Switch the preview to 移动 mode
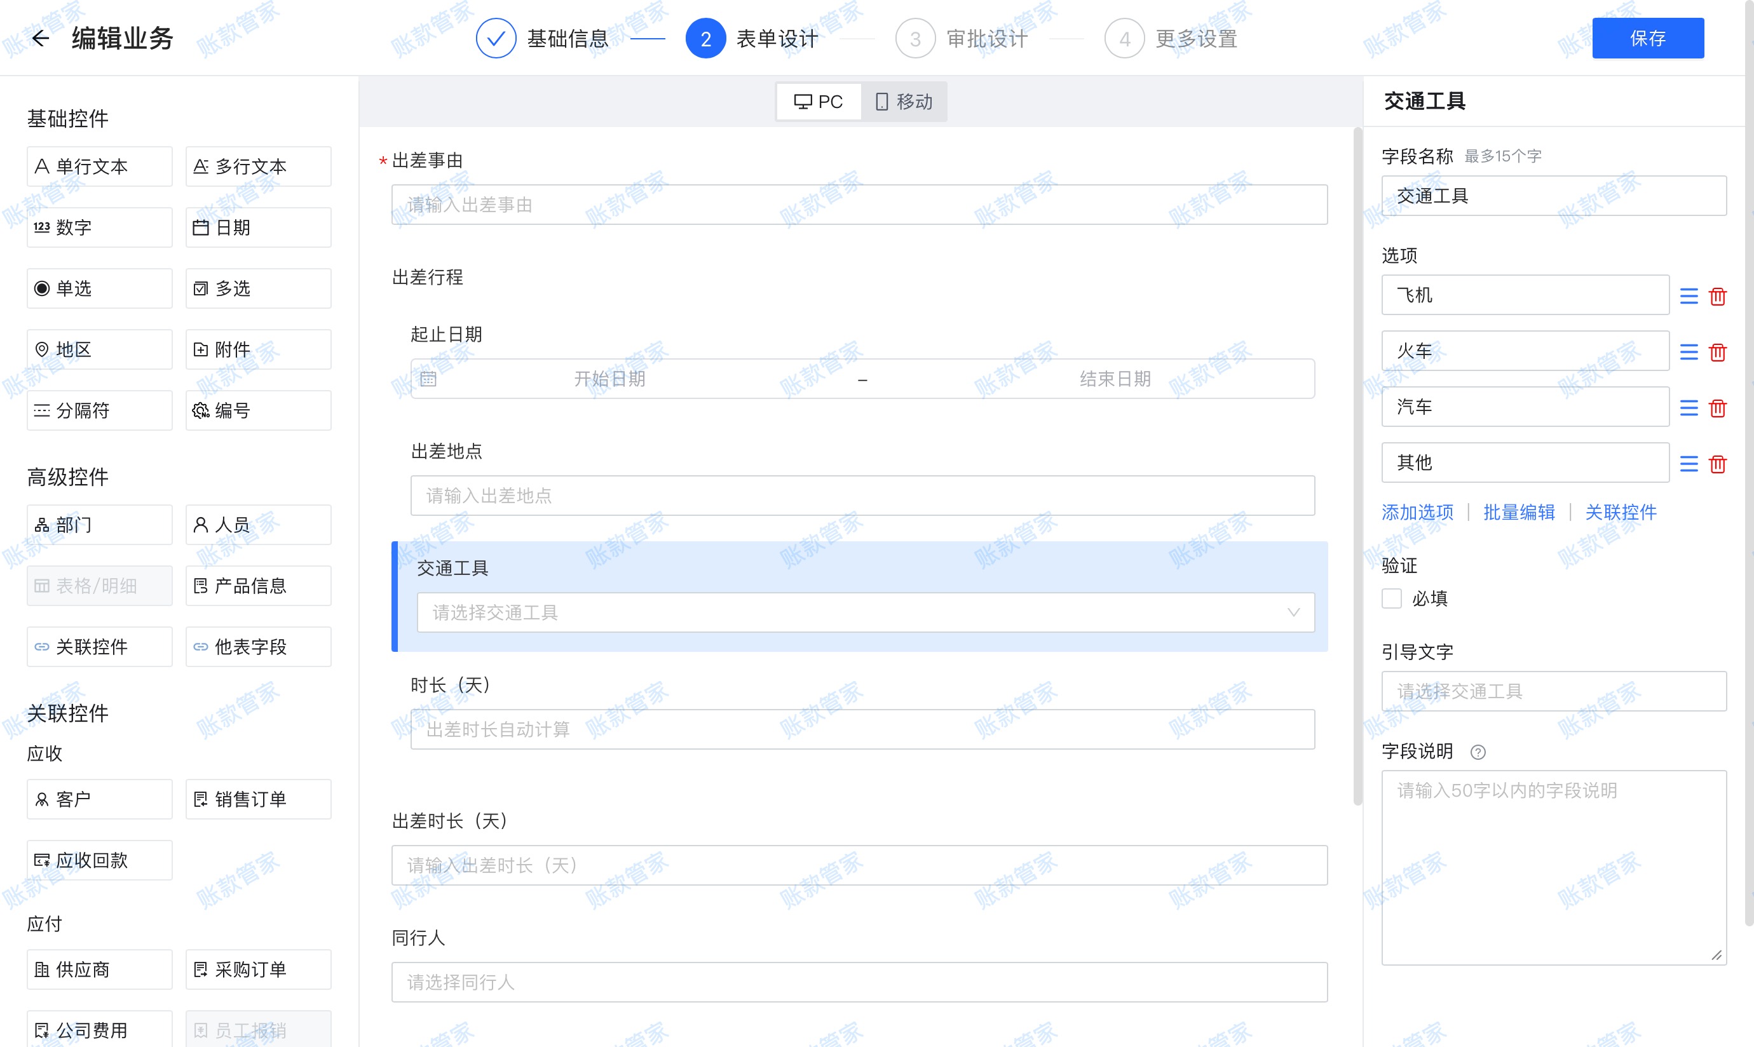1754x1047 pixels. pyautogui.click(x=905, y=101)
